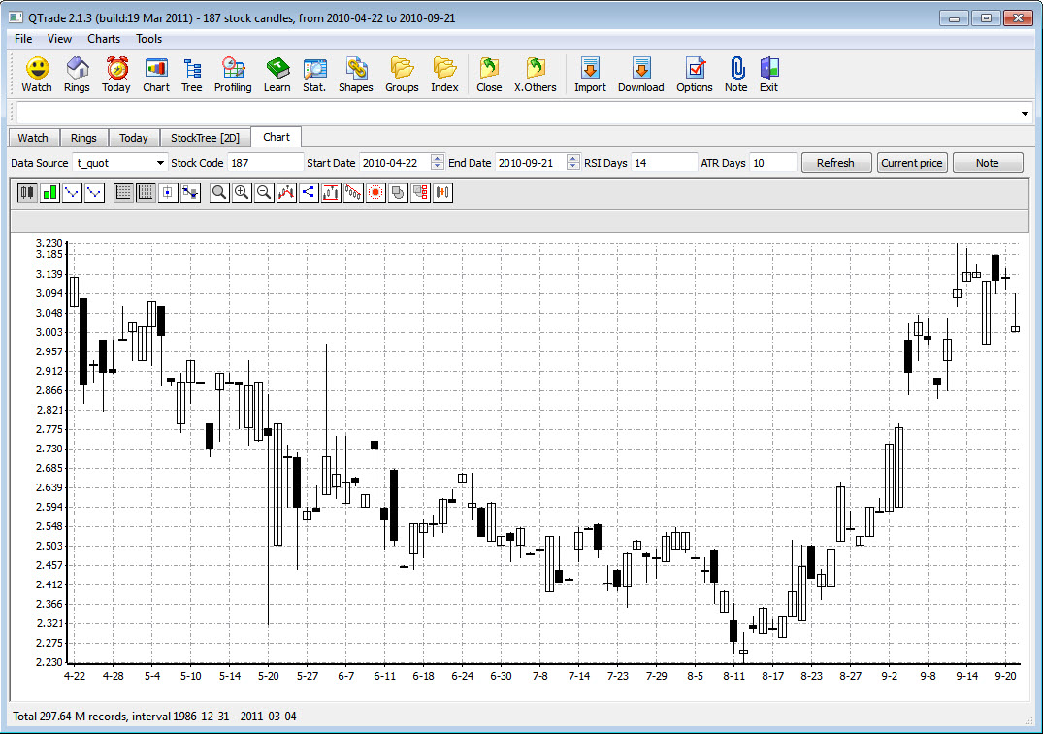Open the Groups folder icon

coord(402,74)
